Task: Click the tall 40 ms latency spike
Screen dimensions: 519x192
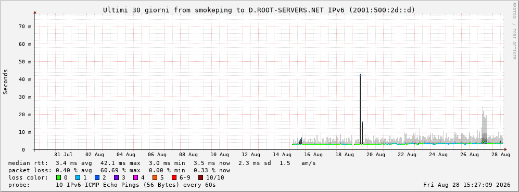Action: [360, 109]
